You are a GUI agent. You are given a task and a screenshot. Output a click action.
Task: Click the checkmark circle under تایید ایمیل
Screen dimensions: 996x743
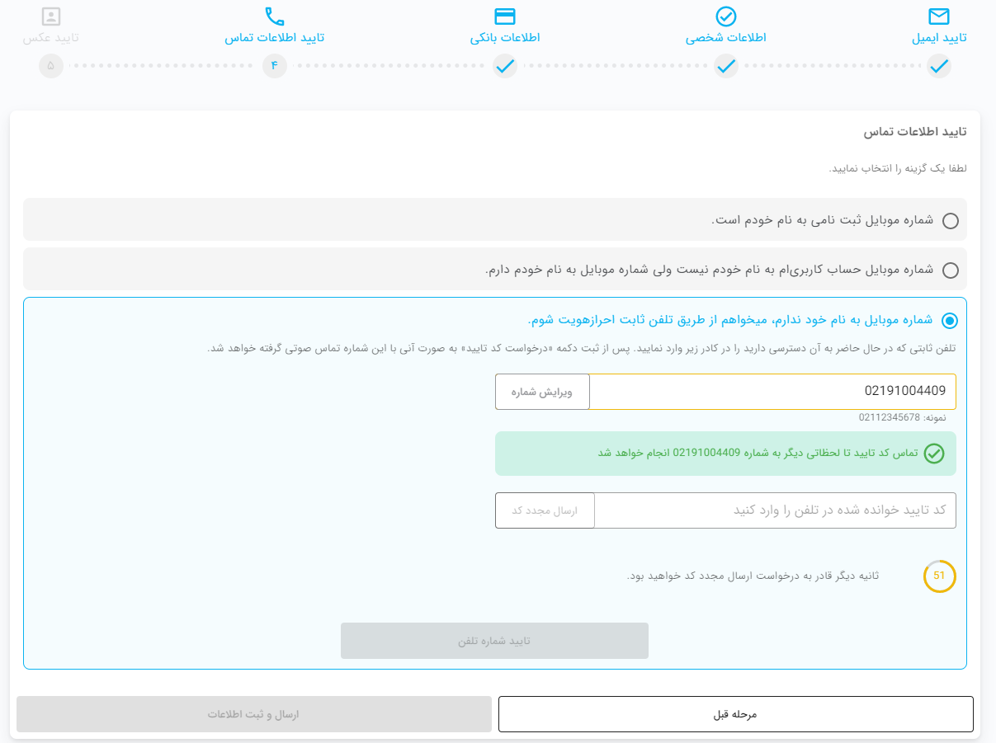(x=938, y=66)
